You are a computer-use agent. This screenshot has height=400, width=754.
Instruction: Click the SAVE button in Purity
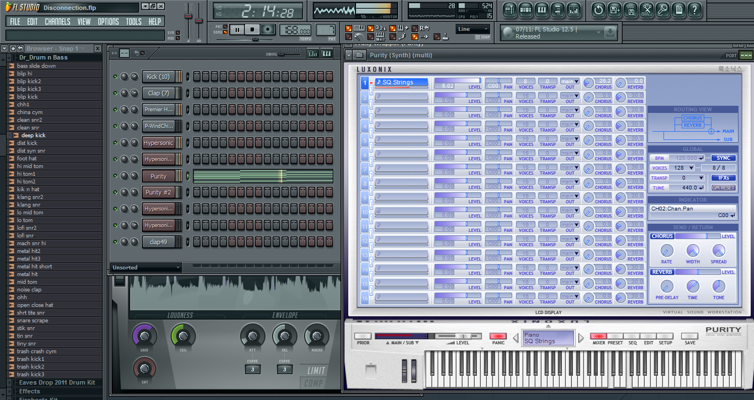tap(689, 336)
